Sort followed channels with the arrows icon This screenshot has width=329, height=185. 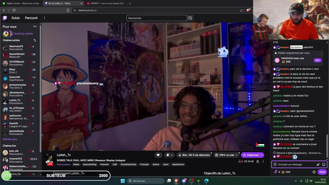35,40
